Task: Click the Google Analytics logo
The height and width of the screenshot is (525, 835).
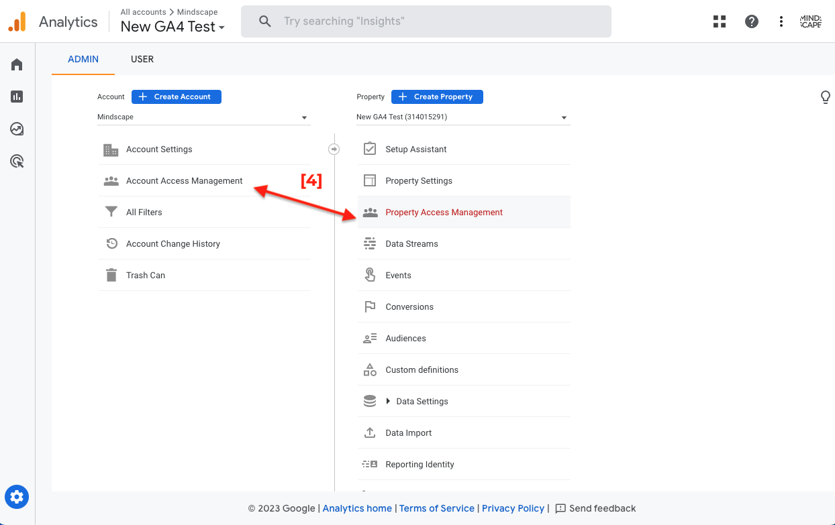Action: 17,21
